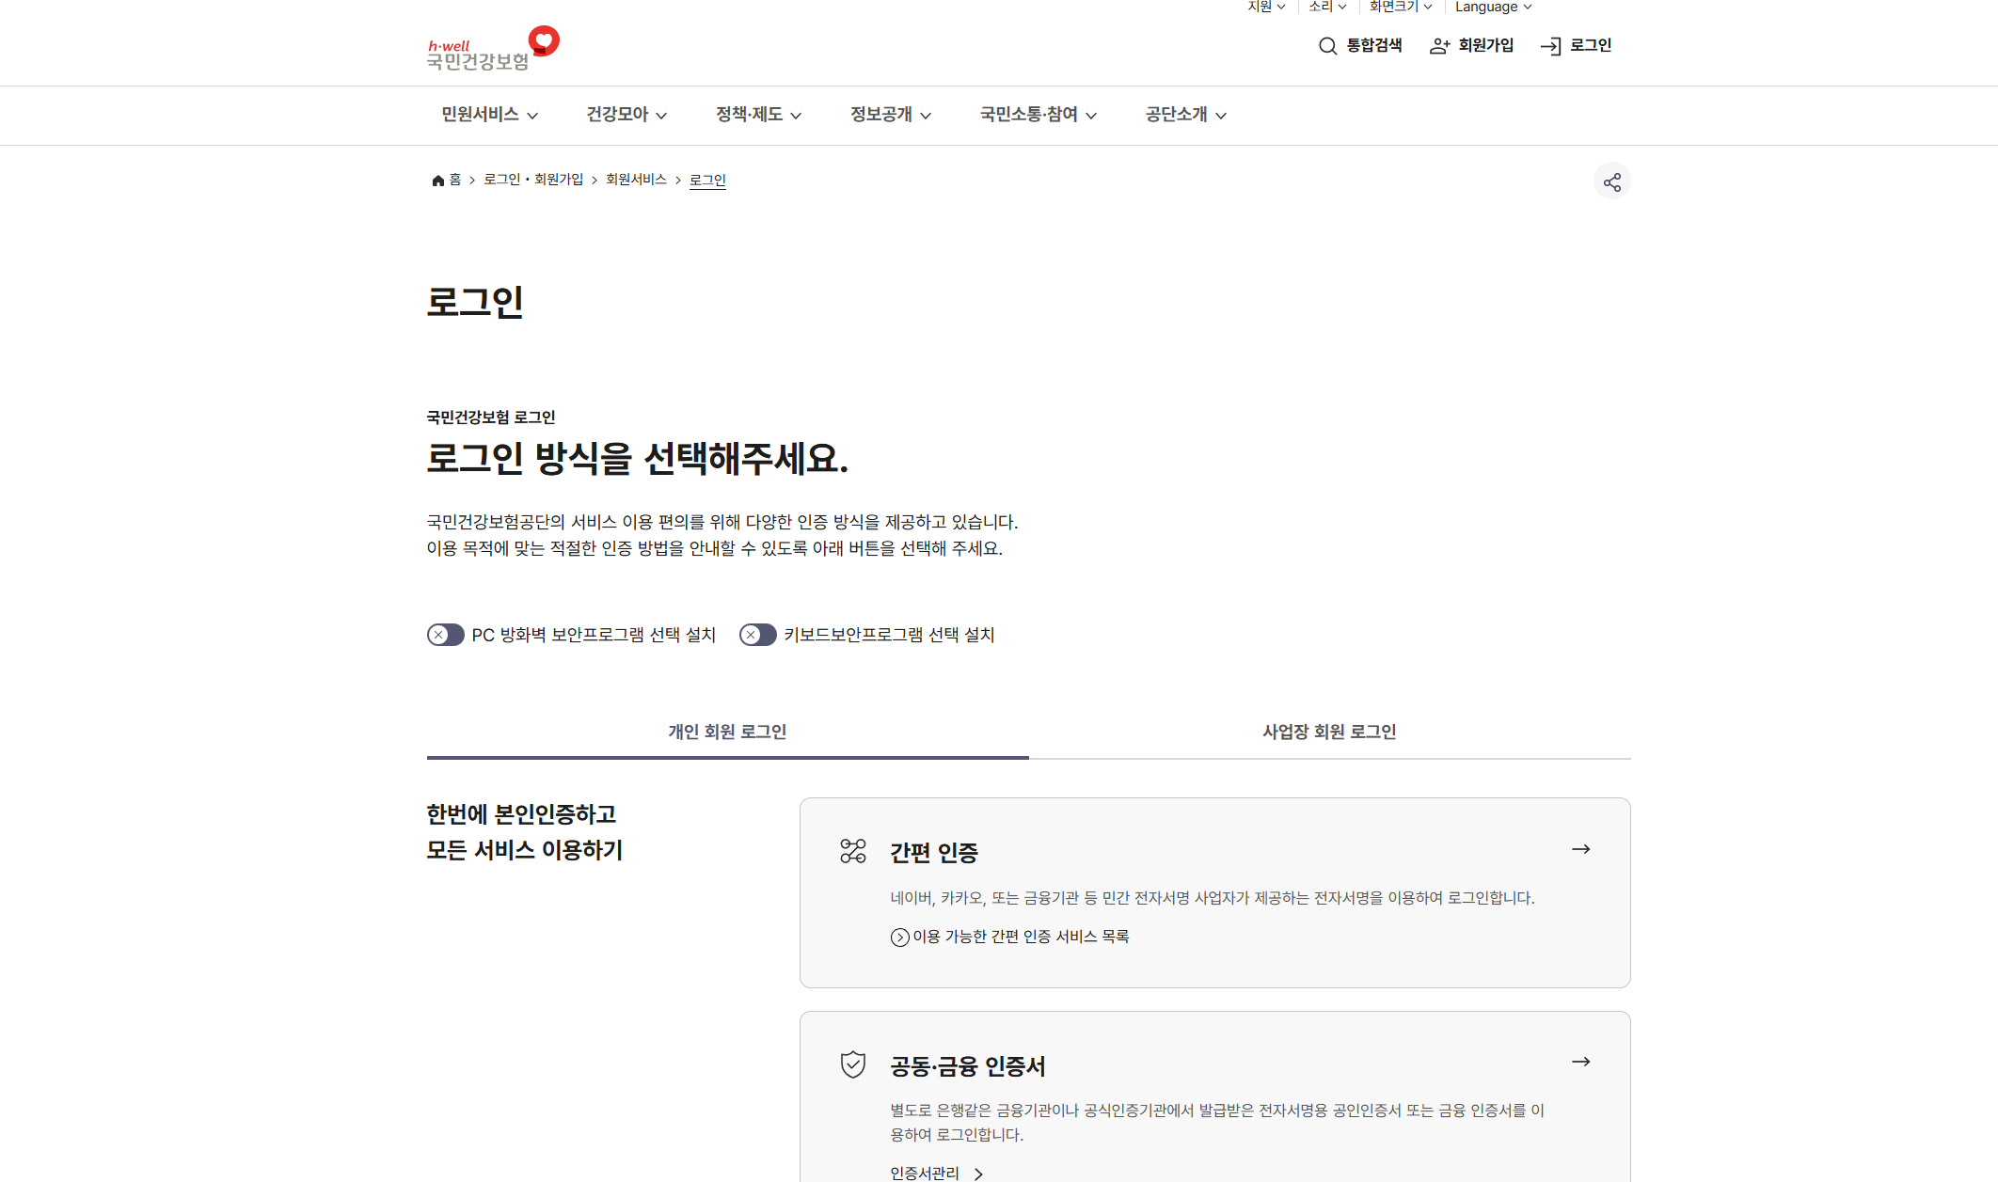This screenshot has height=1182, width=1998.
Task: Expand the 민원서비스 menu
Action: (x=489, y=115)
